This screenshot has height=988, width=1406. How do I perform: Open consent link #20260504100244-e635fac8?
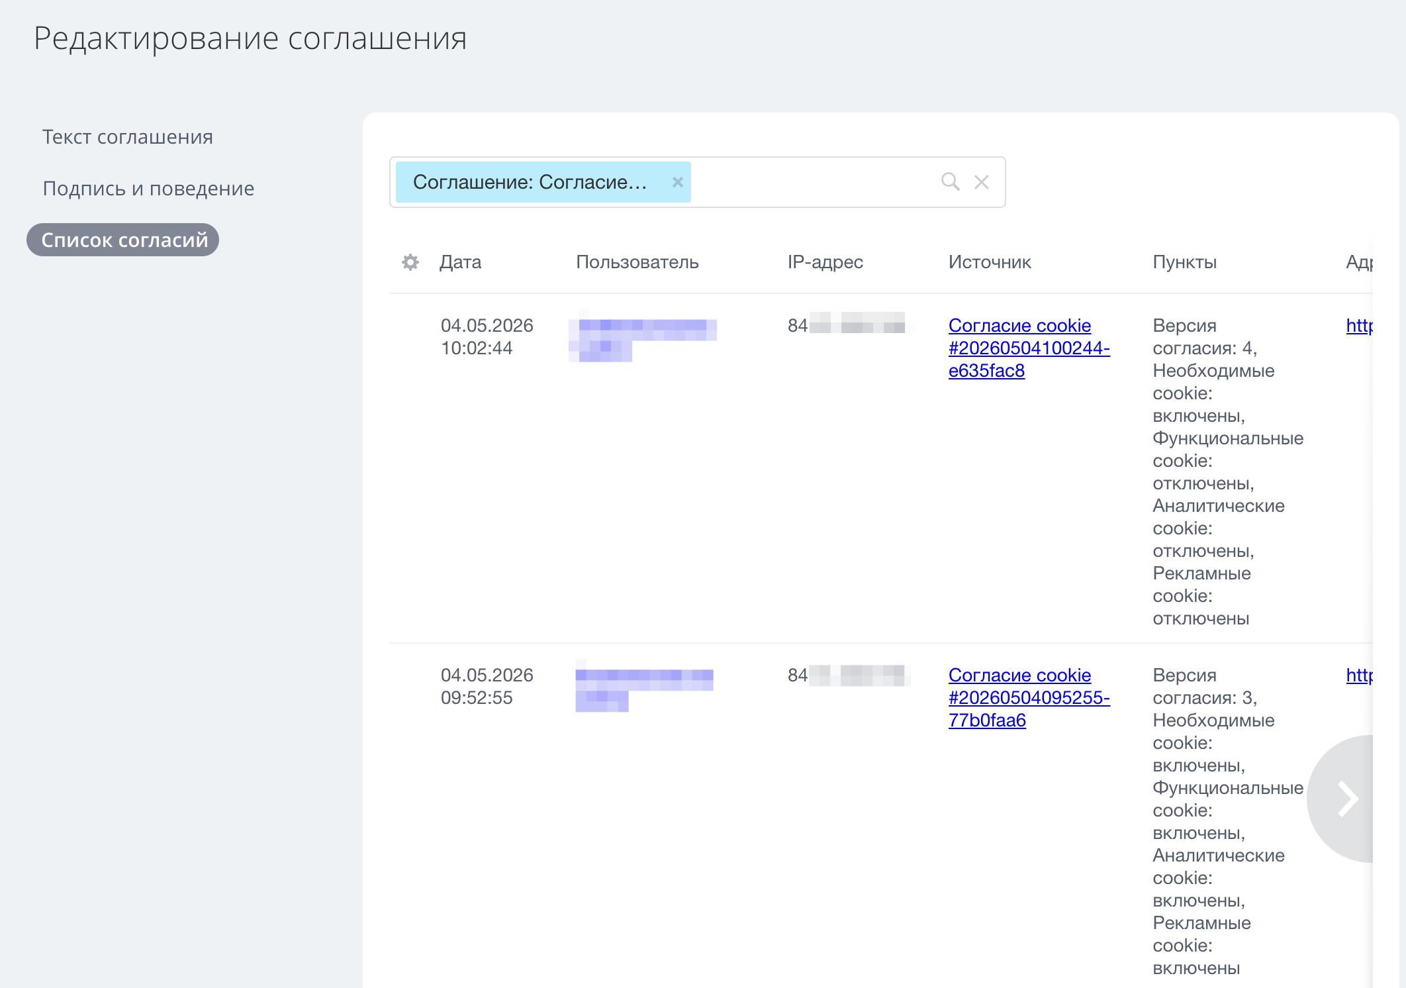(1029, 348)
